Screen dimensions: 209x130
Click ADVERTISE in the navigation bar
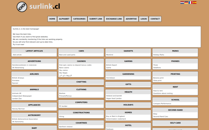point(131,19)
